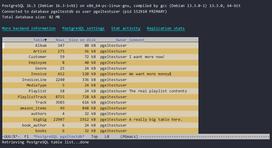Click the 'Retrieving PostgreSQL table list...done' message
This screenshot has width=272, height=148.
(45, 142)
